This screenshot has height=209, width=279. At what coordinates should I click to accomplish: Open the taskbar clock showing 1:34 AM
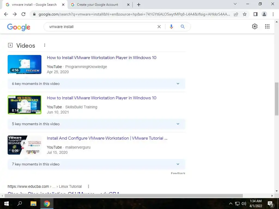[256, 204]
